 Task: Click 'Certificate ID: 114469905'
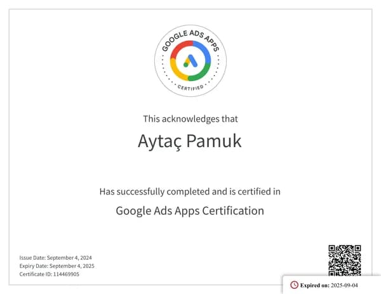point(50,274)
